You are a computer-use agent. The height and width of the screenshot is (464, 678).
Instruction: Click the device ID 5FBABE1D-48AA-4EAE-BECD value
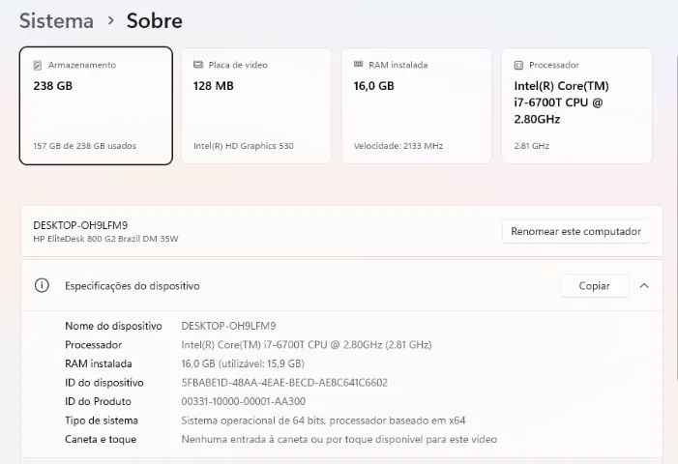point(284,383)
